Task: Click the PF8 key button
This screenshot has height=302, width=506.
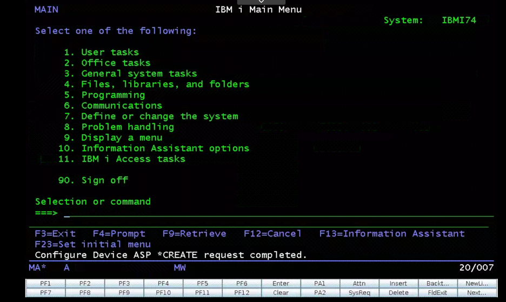Action: [x=85, y=293]
